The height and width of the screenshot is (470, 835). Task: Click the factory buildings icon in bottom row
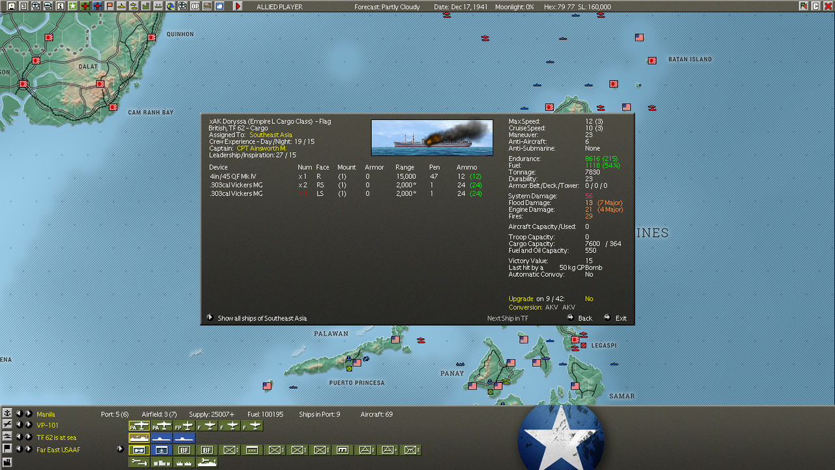pos(162,462)
